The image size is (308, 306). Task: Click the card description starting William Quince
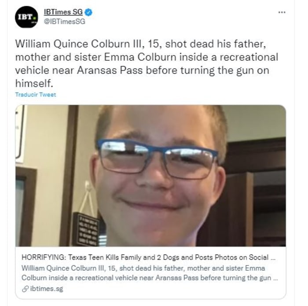149,273
